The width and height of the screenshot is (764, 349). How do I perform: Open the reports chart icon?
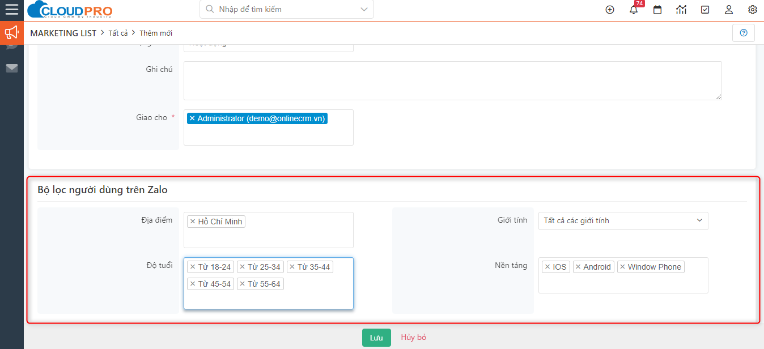(681, 10)
